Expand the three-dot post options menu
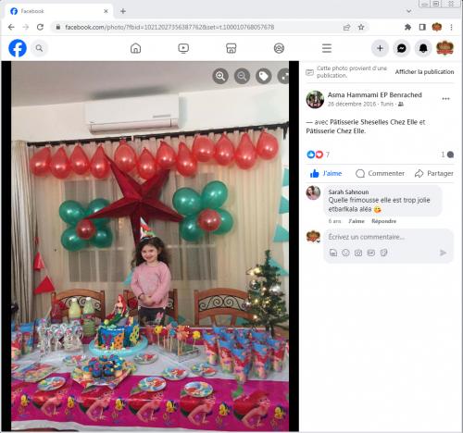Viewport: 463px width, 433px height. pos(445,99)
